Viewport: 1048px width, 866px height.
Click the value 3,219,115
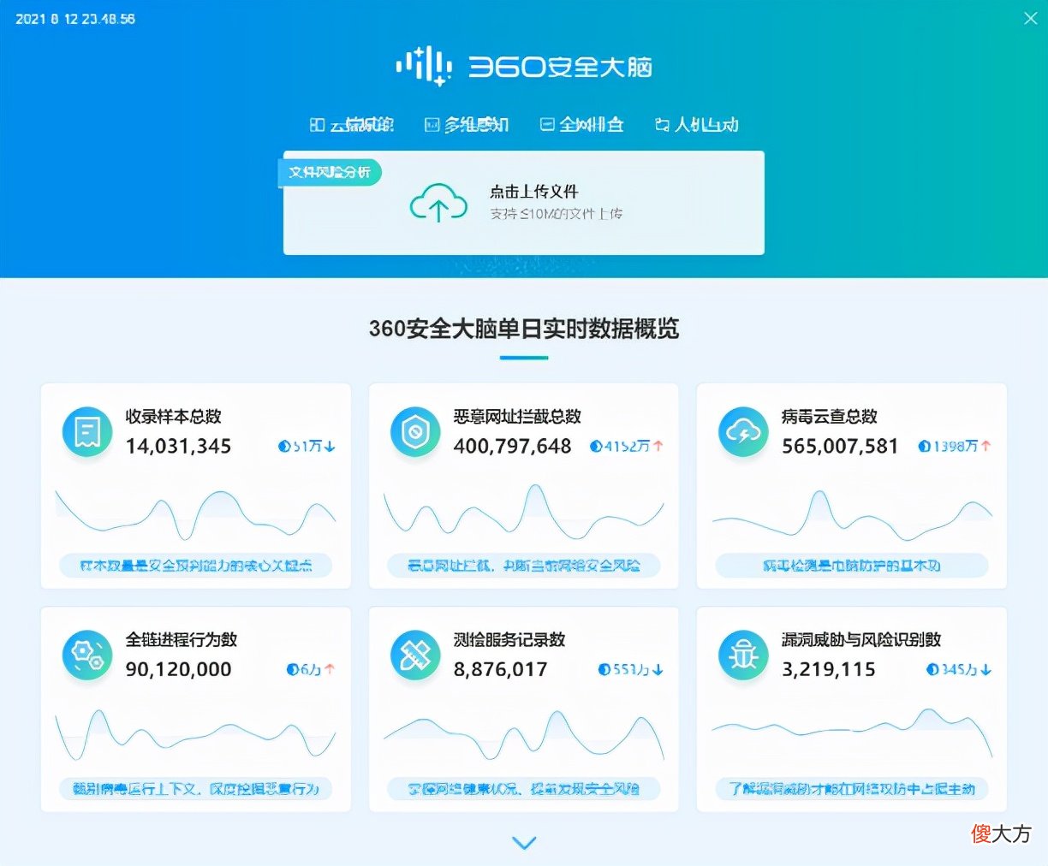pos(828,670)
